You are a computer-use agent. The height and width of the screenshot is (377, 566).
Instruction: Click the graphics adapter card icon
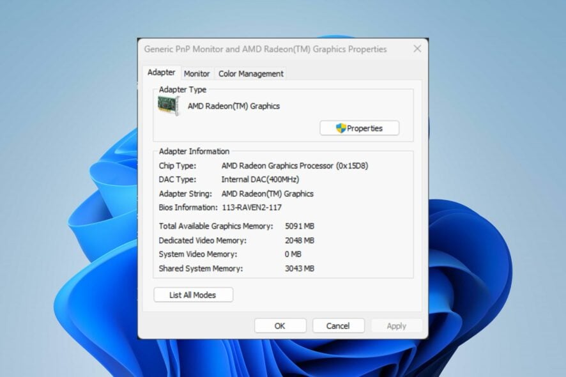click(169, 106)
